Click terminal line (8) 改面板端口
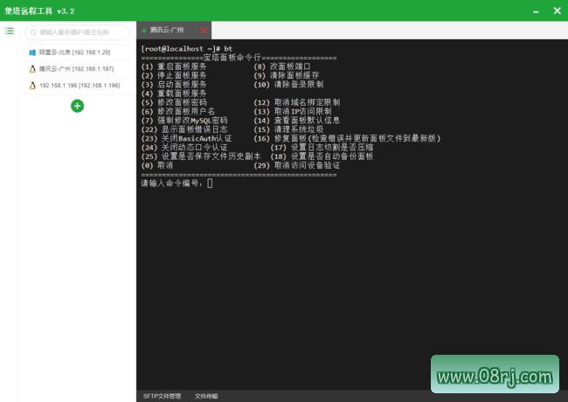This screenshot has width=568, height=402. point(282,66)
